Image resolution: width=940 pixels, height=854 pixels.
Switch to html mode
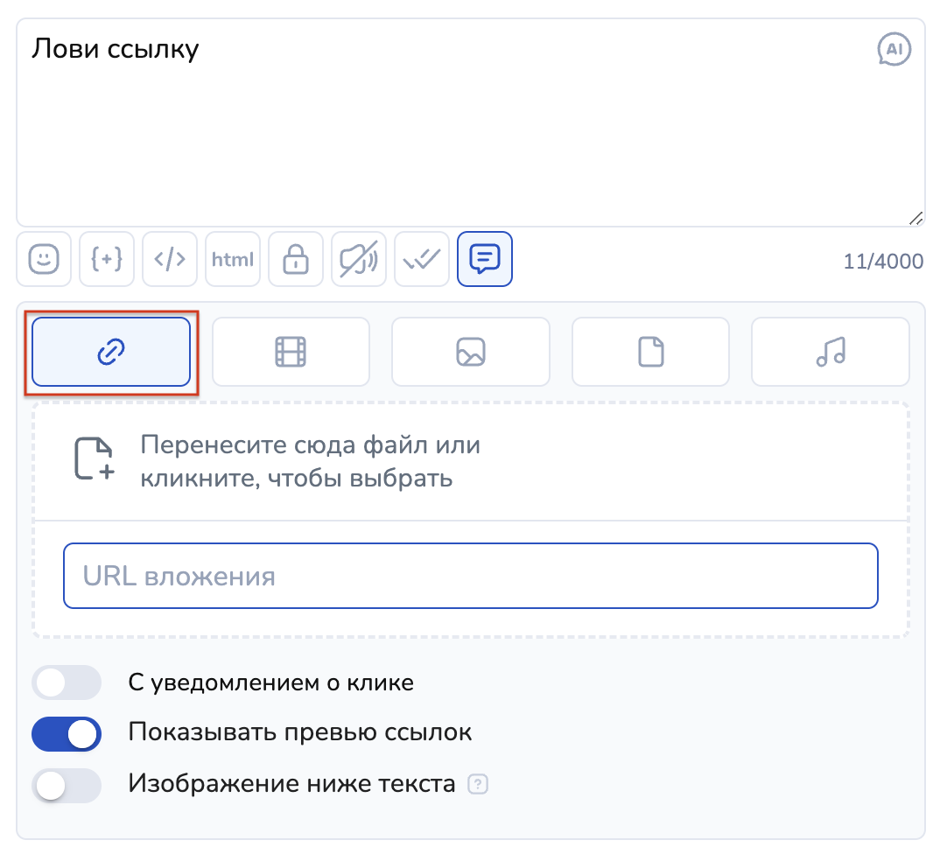click(233, 259)
